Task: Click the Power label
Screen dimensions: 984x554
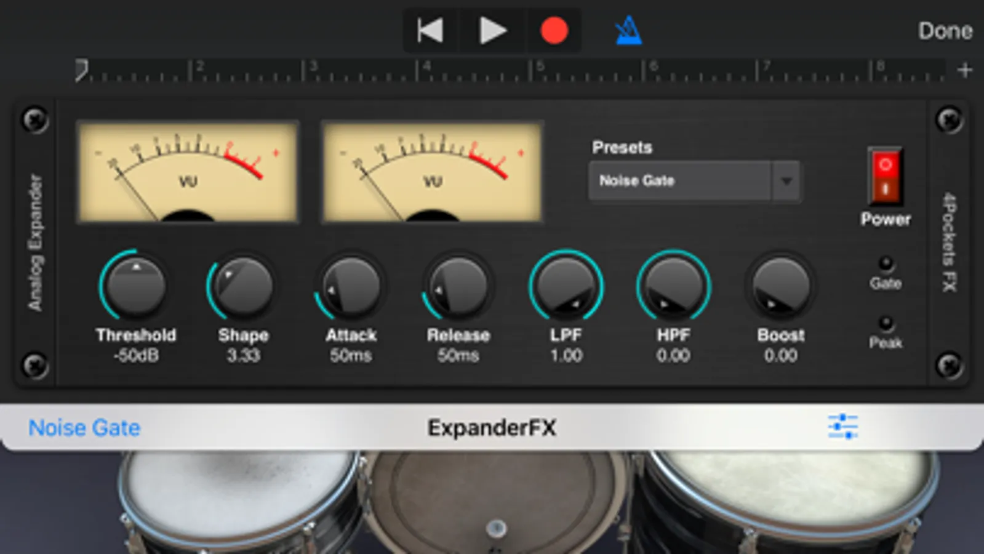Action: [x=886, y=219]
